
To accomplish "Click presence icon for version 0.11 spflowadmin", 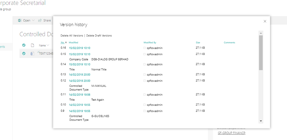I will [x=145, y=95].
